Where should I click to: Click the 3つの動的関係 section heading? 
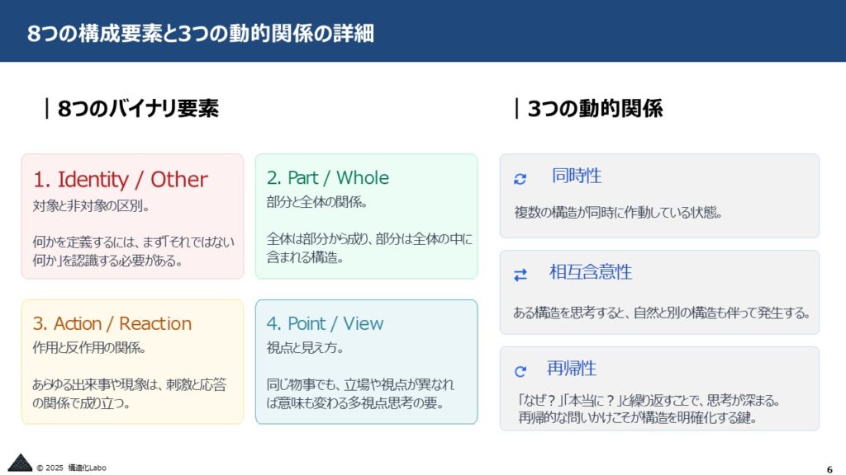pos(595,108)
